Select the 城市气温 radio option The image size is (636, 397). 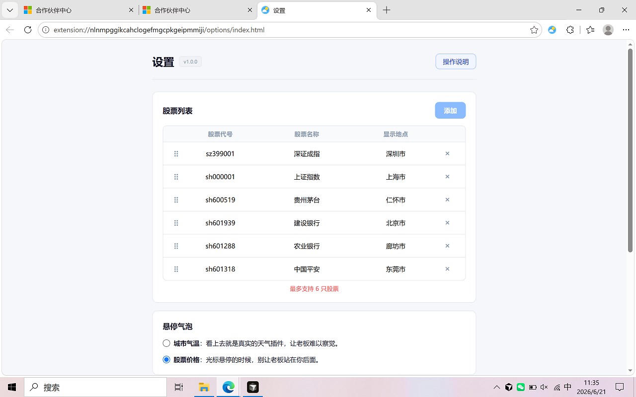click(x=166, y=343)
